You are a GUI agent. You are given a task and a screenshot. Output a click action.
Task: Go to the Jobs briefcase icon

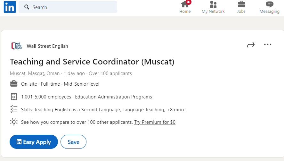pos(241,4)
